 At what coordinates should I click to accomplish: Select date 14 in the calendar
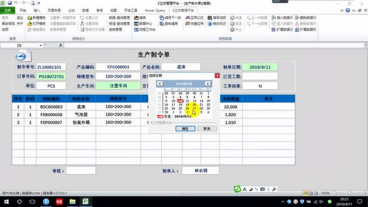coord(201,101)
